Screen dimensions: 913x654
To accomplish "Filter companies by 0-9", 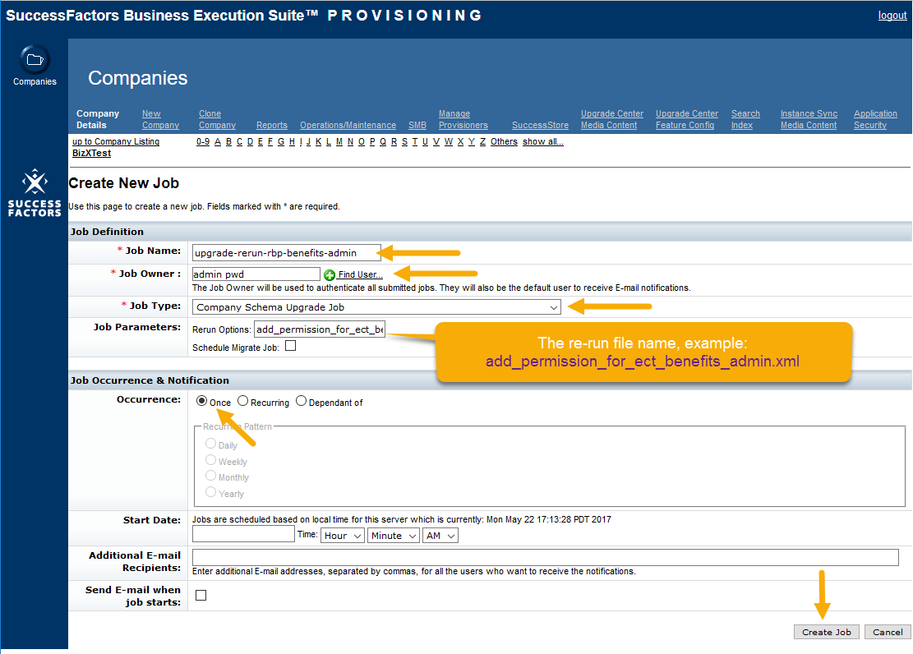I will [x=203, y=141].
